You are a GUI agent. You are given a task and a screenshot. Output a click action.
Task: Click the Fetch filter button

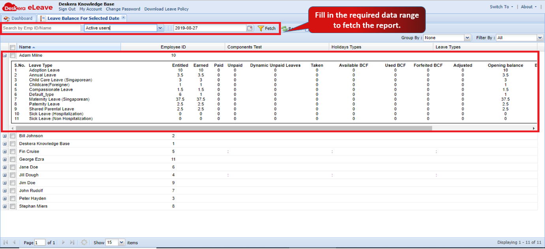267,28
